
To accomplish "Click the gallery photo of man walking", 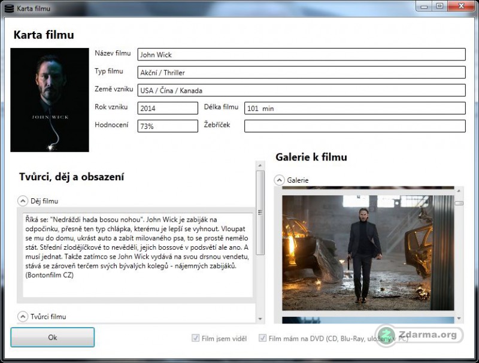I will (x=368, y=253).
